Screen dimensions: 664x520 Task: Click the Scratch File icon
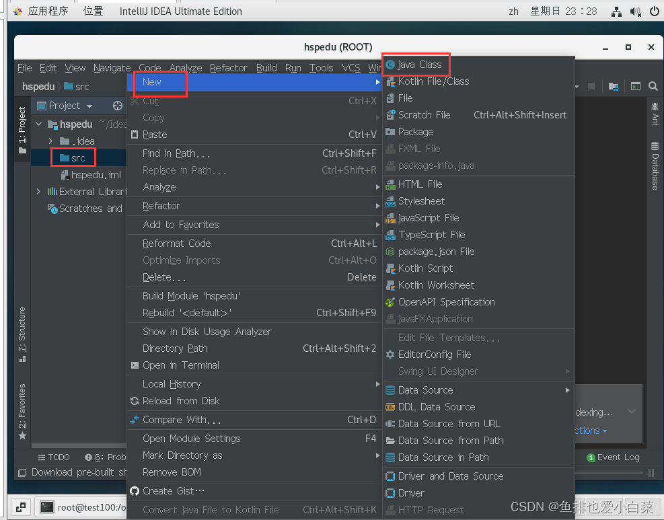point(390,115)
